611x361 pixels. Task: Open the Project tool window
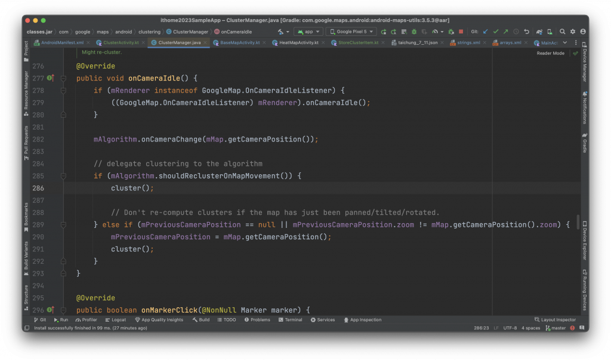tap(26, 51)
